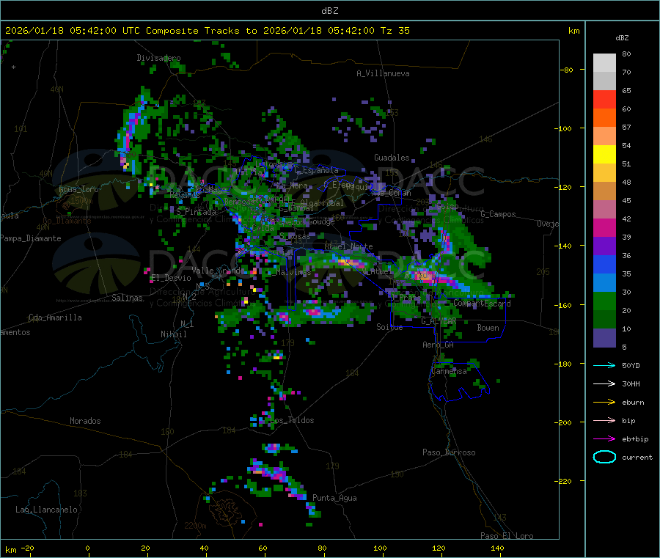Screen dimensions: 660x558
Task: Click the 'Morados' map label
Action: [x=85, y=421]
